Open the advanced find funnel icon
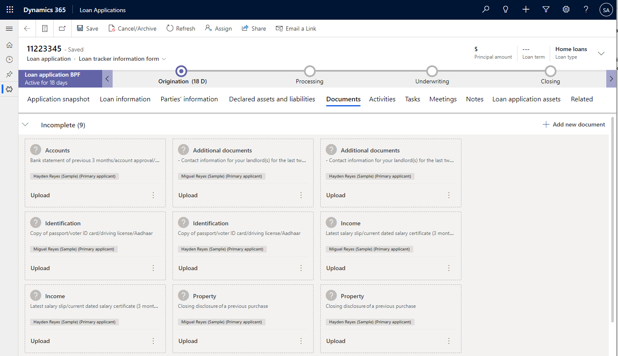Image resolution: width=618 pixels, height=356 pixels. click(x=546, y=9)
